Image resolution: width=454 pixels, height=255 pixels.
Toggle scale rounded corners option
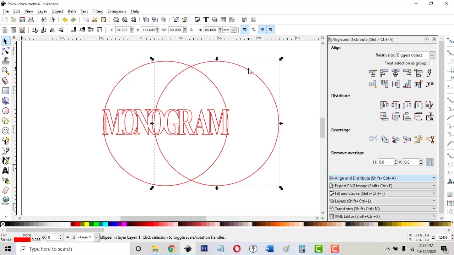coord(254,30)
